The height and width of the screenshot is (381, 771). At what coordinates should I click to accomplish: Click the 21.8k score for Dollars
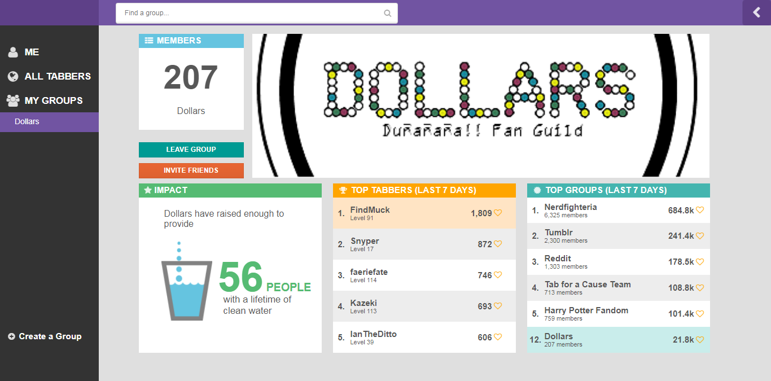[683, 340]
